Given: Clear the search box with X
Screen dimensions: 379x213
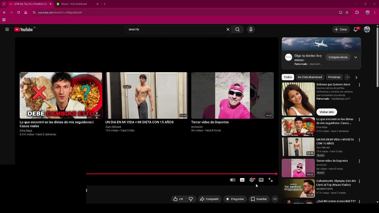Looking at the screenshot, I should point(228,29).
